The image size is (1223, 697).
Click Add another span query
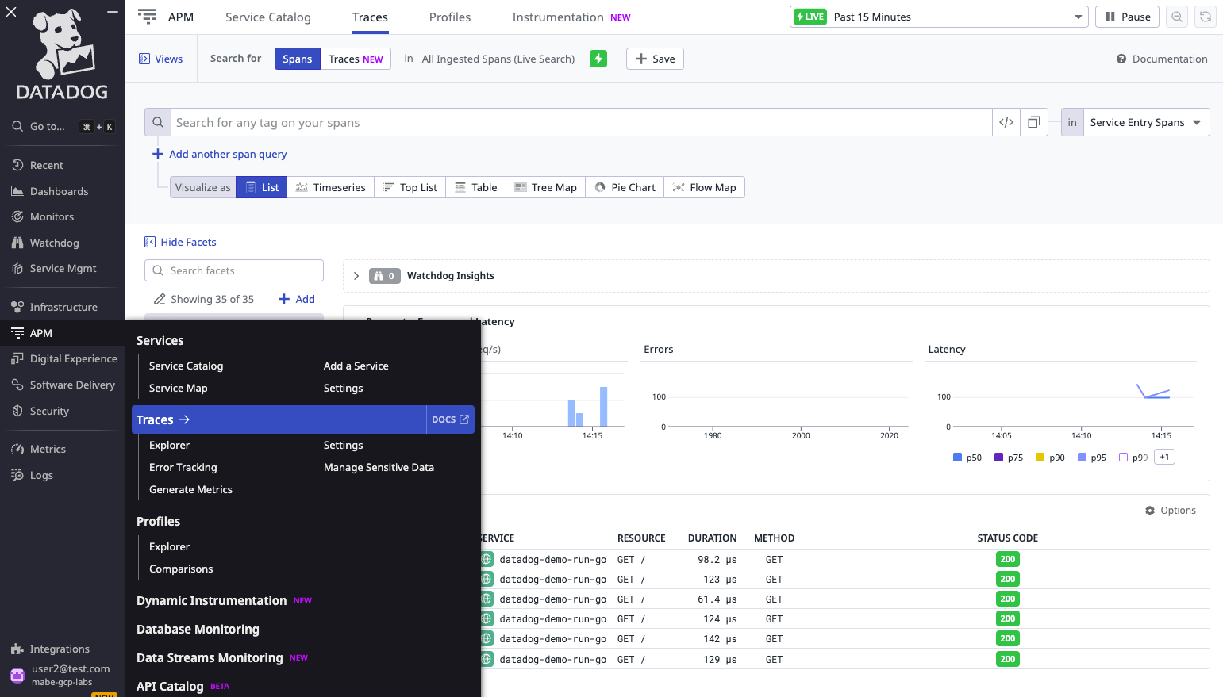tap(220, 154)
